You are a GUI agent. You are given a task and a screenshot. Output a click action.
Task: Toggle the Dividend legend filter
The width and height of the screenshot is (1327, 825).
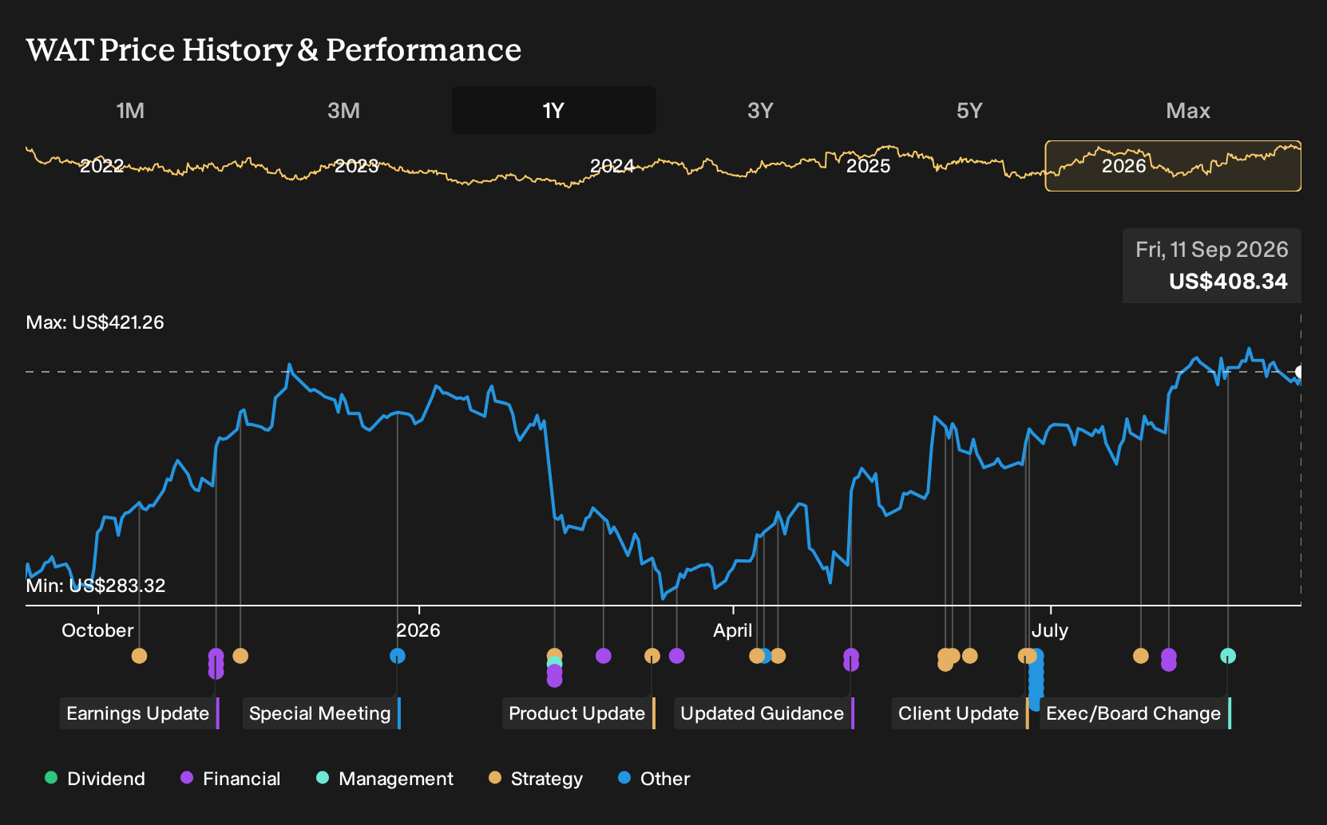pos(95,779)
